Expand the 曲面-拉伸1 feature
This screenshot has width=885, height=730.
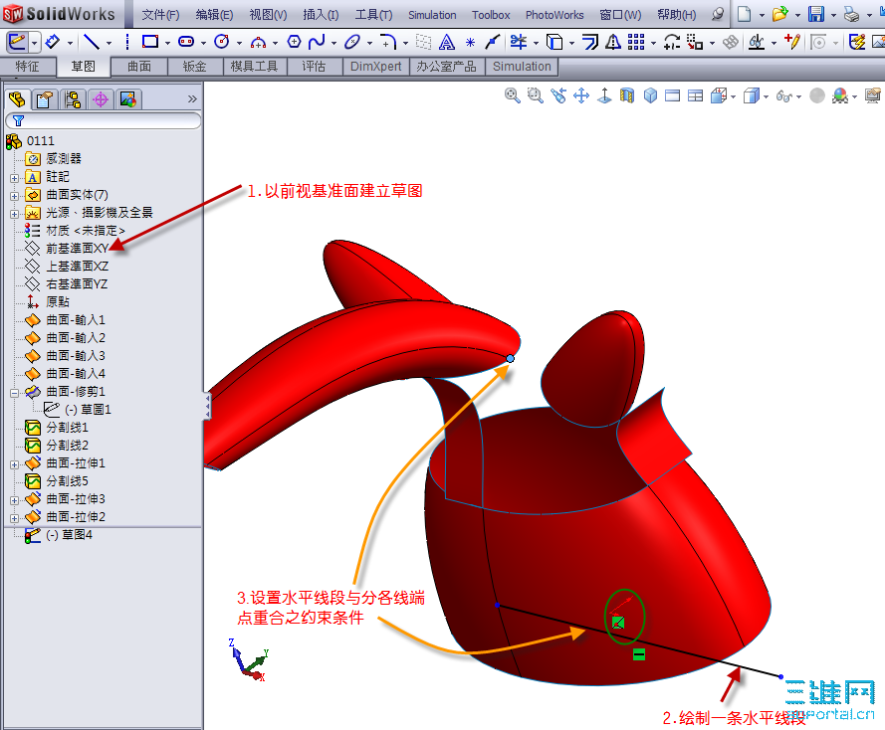14,464
